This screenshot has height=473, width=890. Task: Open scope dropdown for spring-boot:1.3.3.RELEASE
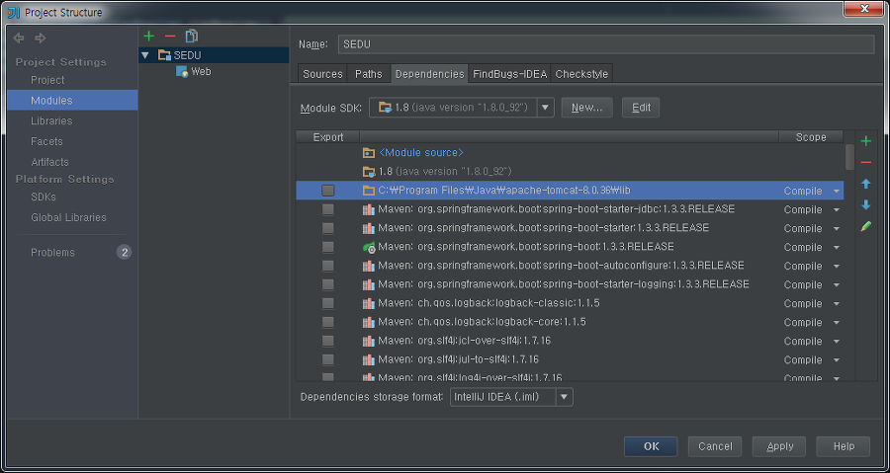pyautogui.click(x=836, y=247)
